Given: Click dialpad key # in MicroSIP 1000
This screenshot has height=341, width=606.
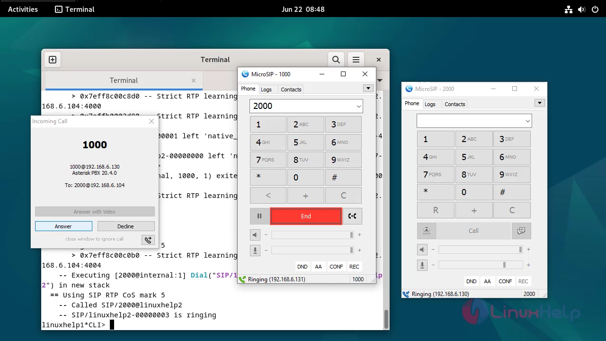Looking at the screenshot, I should pos(343,178).
